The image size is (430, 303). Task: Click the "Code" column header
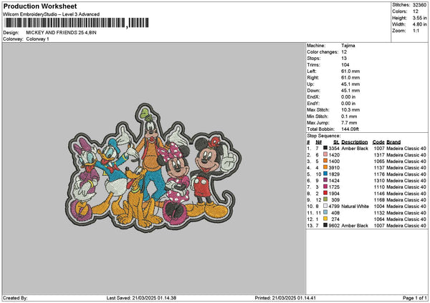378,142
